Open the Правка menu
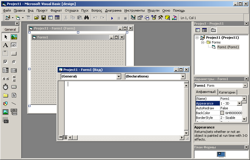The width and height of the screenshot is (250, 160). tap(19, 10)
